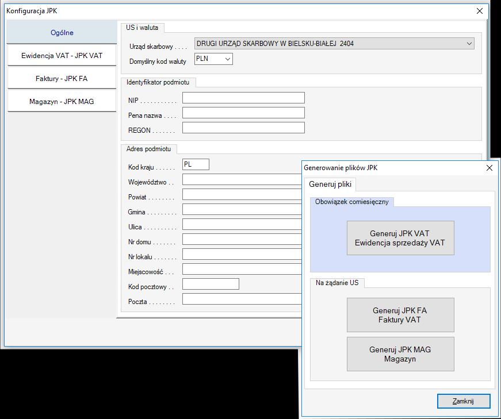Click the Kod pocztowy input field
This screenshot has width=501, height=419.
211,285
